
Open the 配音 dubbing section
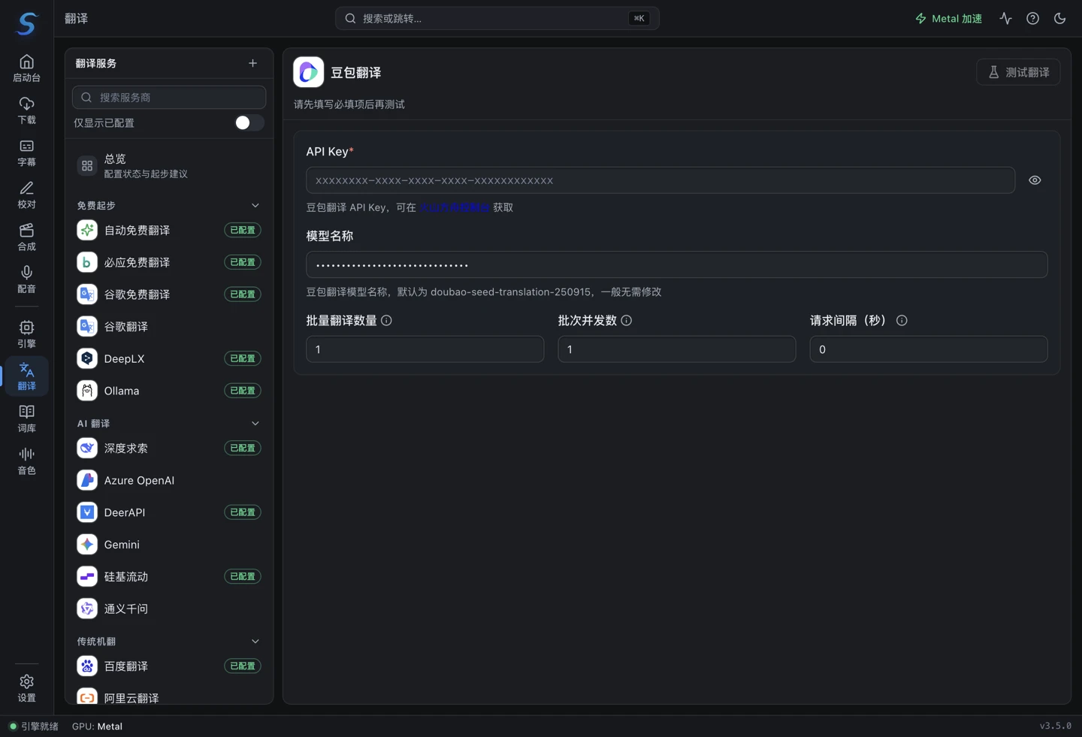pyautogui.click(x=26, y=279)
